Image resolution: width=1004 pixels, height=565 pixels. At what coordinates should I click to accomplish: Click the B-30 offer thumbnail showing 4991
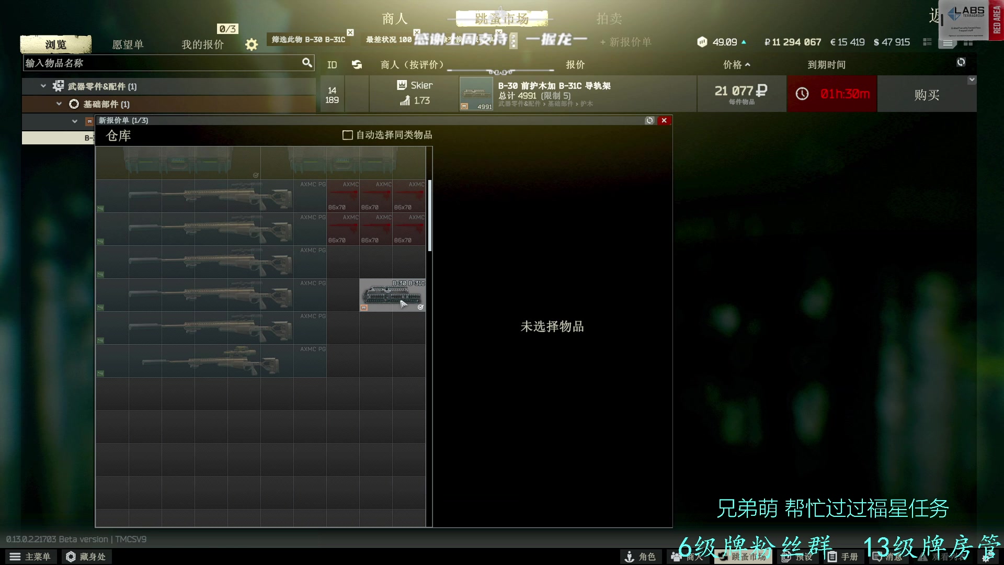[476, 94]
